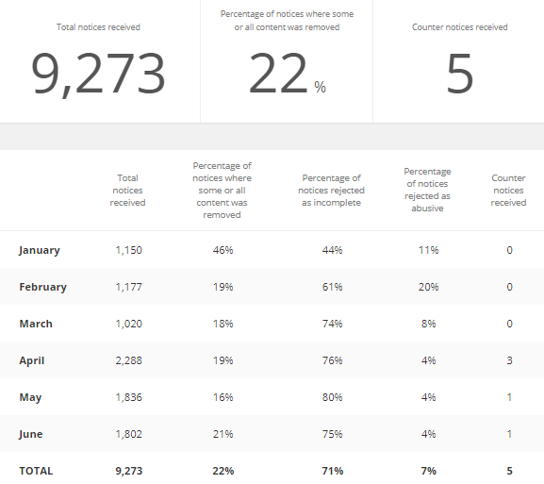
Task: Click 'Percentage of notices rejected as incomplete' header
Action: pos(331,191)
